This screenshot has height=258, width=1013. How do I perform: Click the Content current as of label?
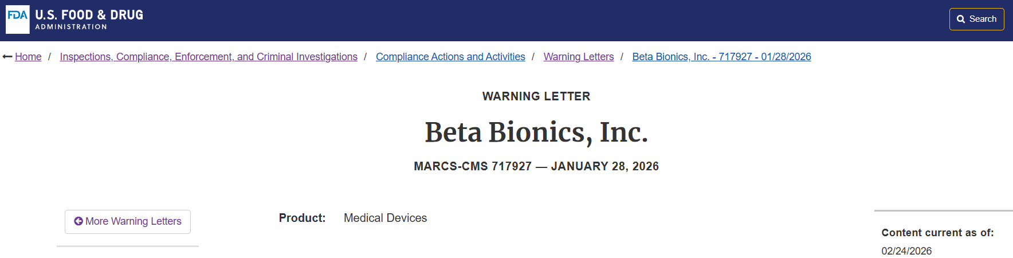(937, 233)
